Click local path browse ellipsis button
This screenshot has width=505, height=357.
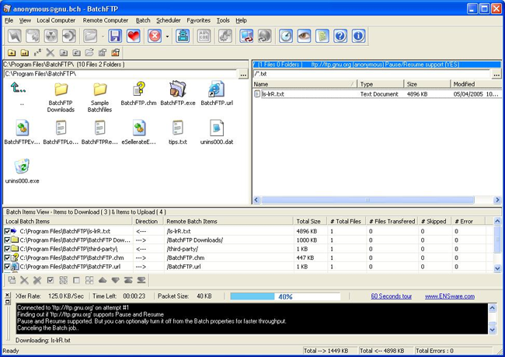tap(243, 74)
